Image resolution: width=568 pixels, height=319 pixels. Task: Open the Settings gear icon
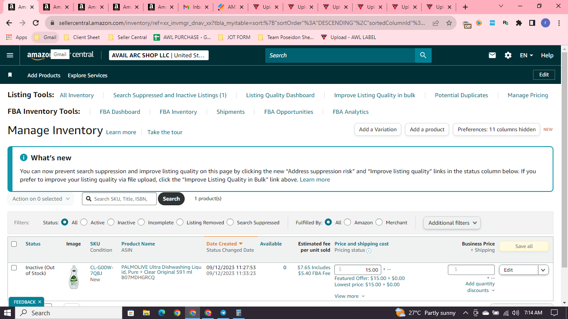point(508,55)
